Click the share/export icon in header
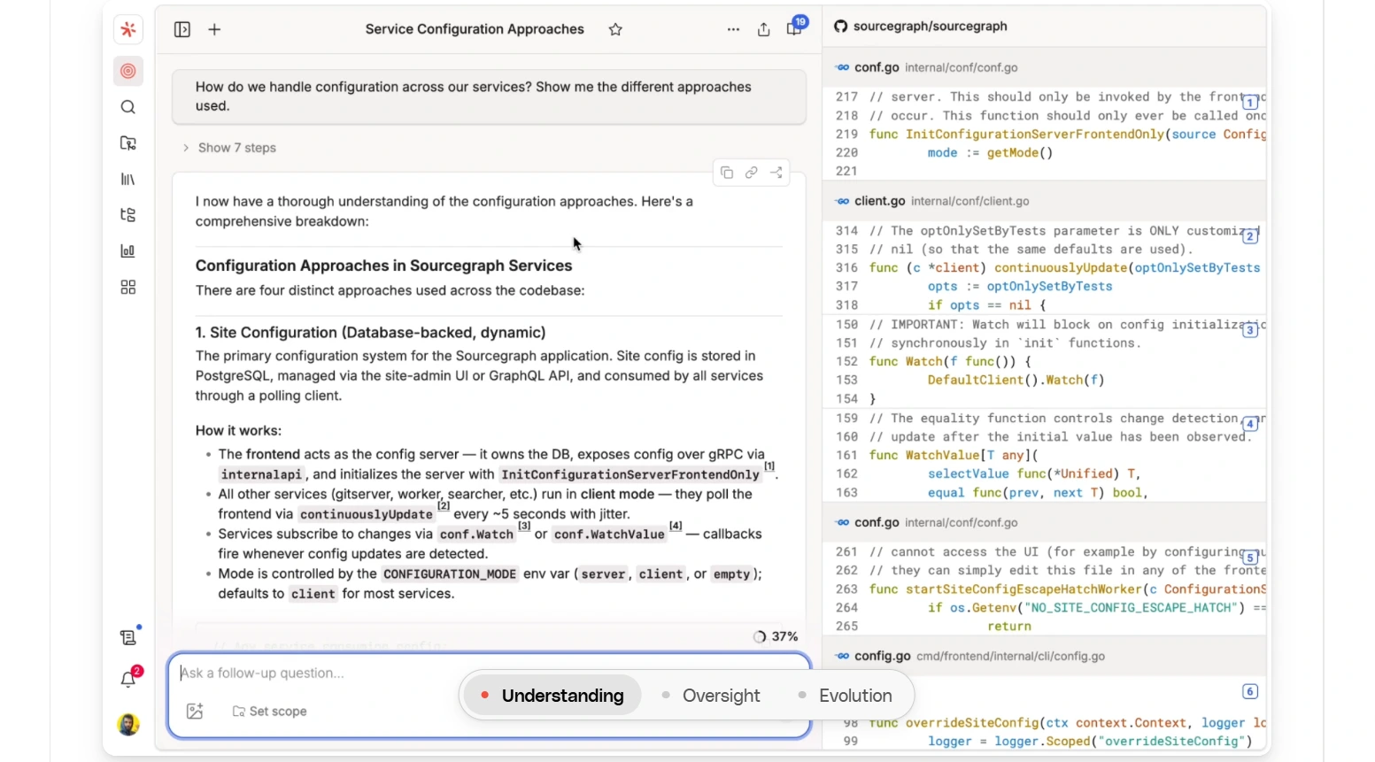The image size is (1375, 762). (x=764, y=29)
